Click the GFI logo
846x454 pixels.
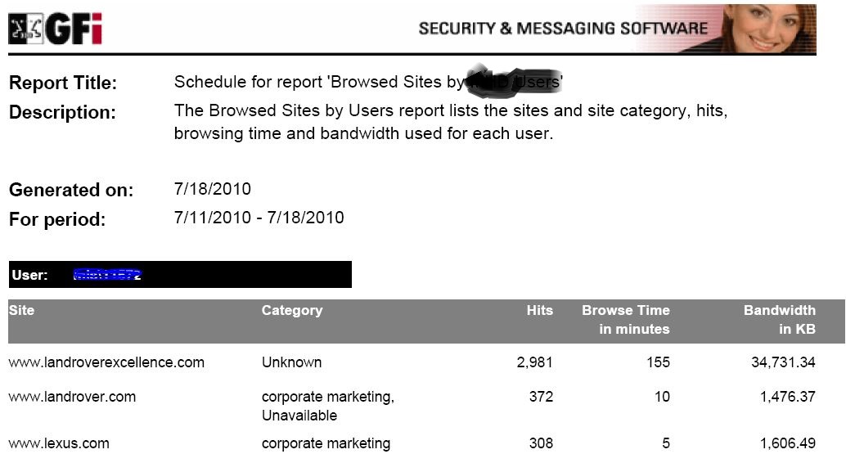pyautogui.click(x=55, y=29)
